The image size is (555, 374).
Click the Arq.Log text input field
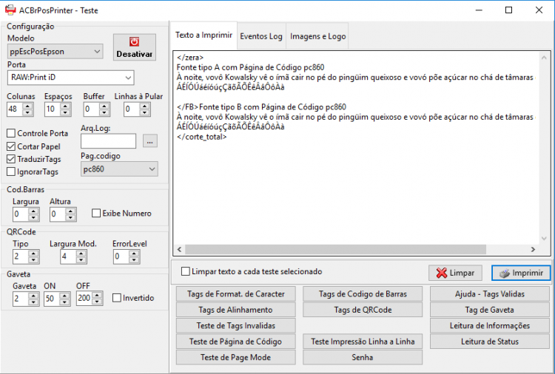click(108, 141)
